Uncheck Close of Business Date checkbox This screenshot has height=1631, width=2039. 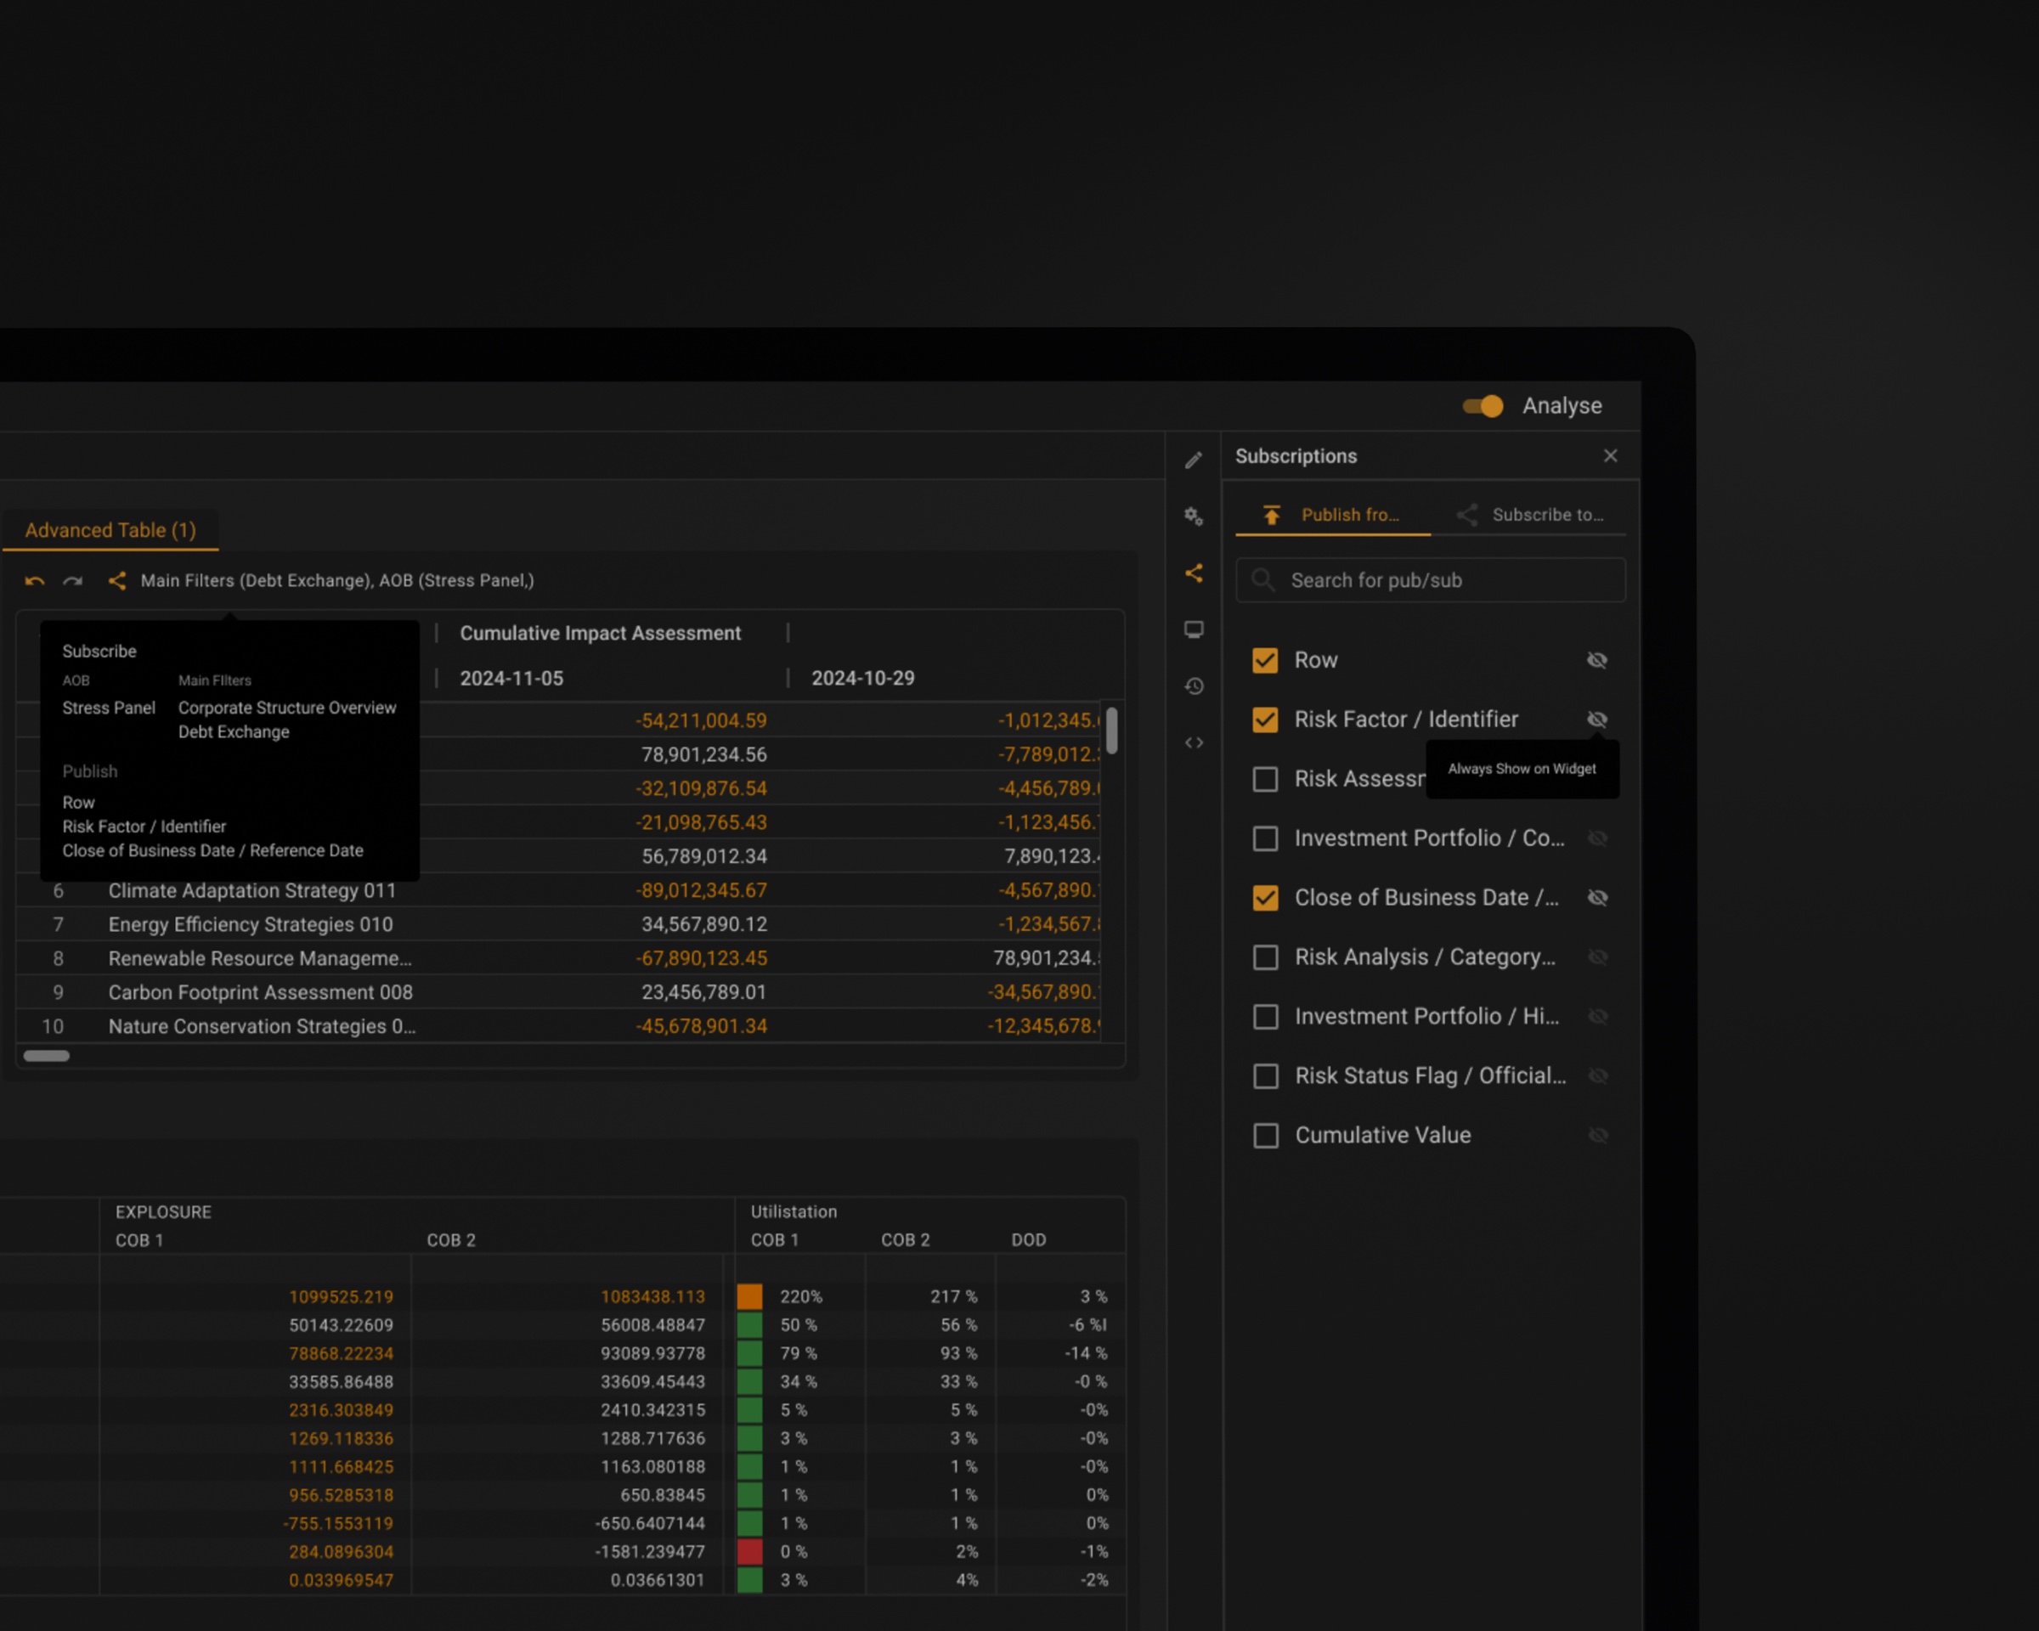point(1264,897)
